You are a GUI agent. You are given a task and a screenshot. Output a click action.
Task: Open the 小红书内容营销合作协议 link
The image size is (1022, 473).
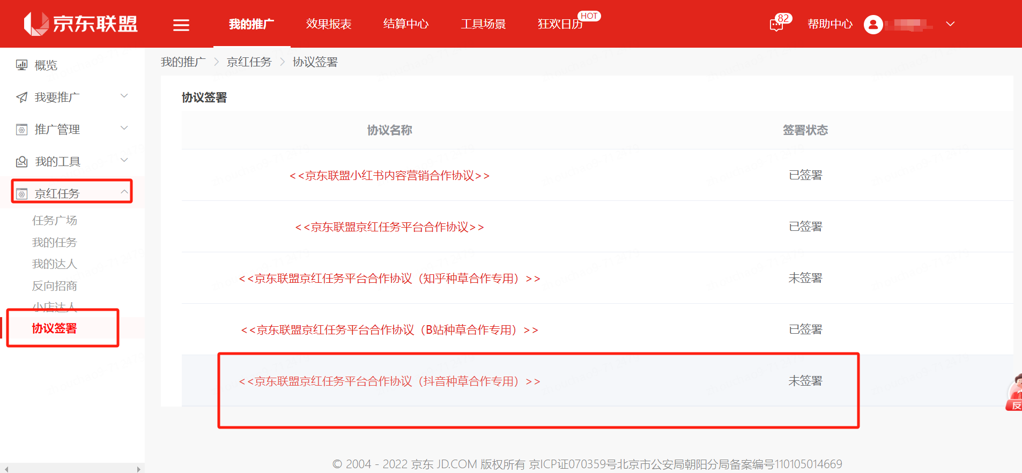coord(390,176)
